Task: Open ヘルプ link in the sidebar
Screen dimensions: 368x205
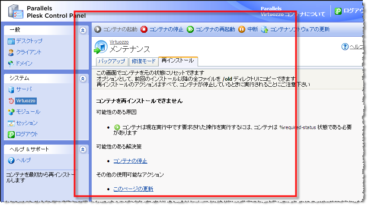Action: click(x=23, y=160)
